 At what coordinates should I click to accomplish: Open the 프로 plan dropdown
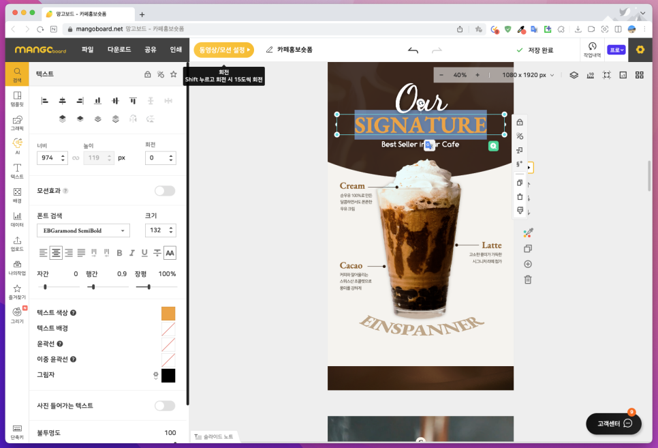(x=616, y=50)
